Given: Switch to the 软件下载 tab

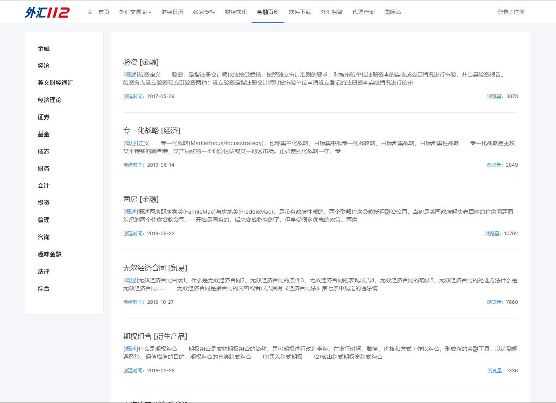Looking at the screenshot, I should (x=299, y=12).
